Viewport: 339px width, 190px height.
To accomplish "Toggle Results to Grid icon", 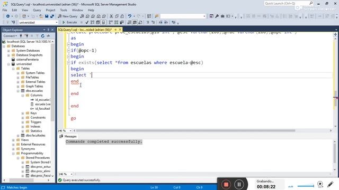I will (135, 22).
